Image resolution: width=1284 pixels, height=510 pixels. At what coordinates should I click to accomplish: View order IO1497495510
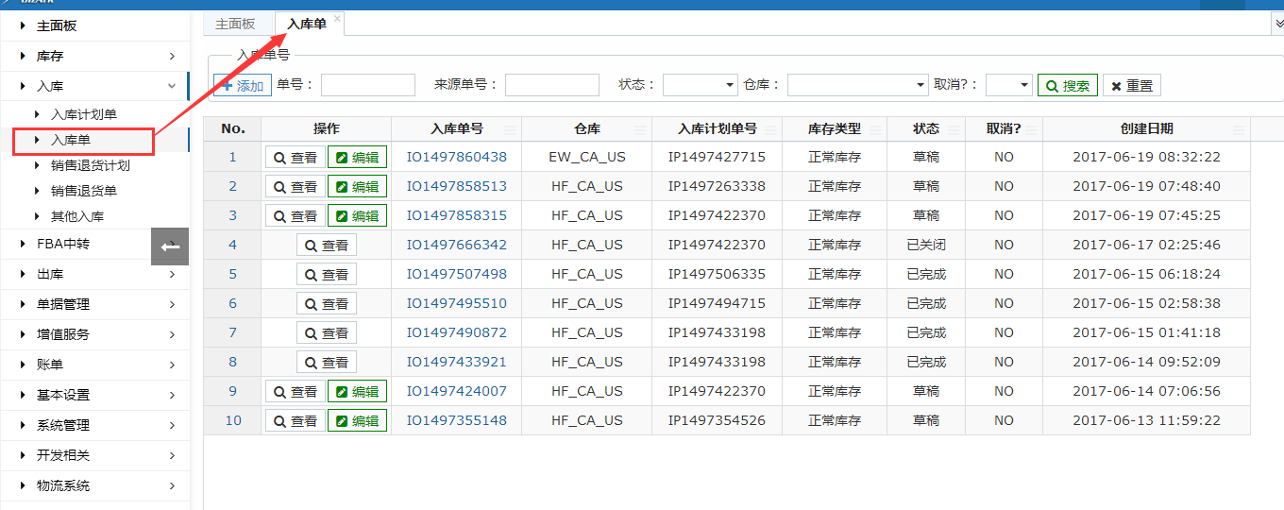coord(327,303)
